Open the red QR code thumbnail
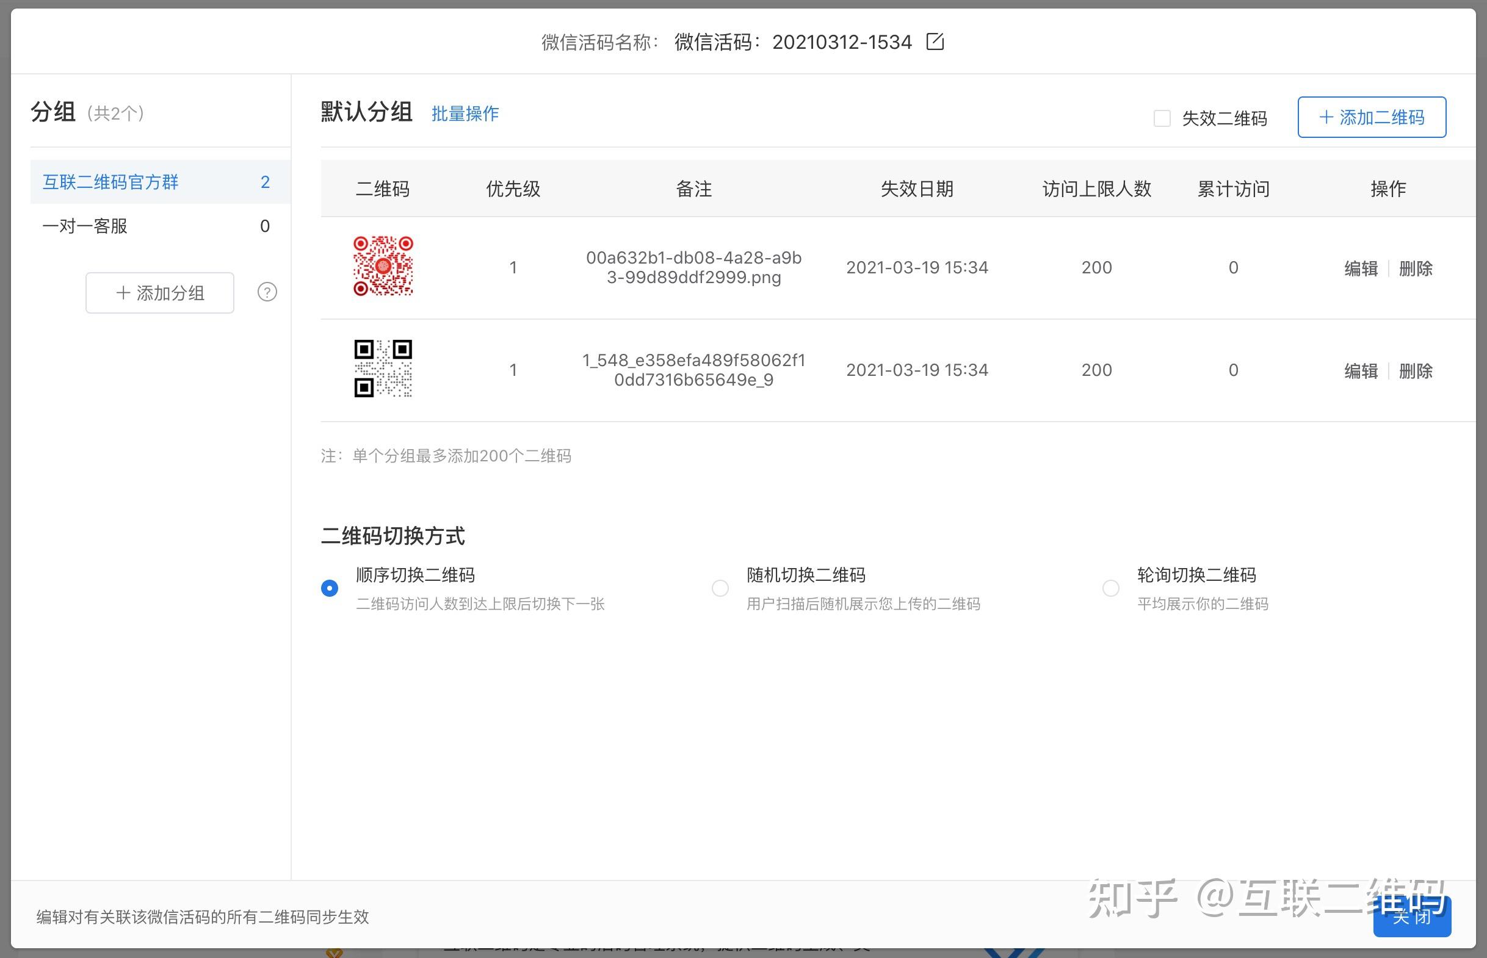 pos(383,265)
